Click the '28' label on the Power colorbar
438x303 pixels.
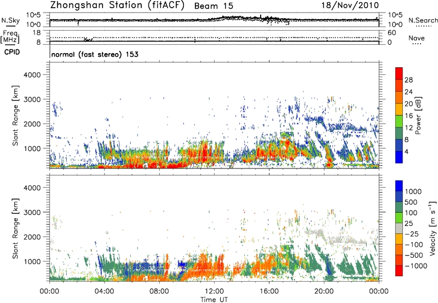(x=408, y=80)
